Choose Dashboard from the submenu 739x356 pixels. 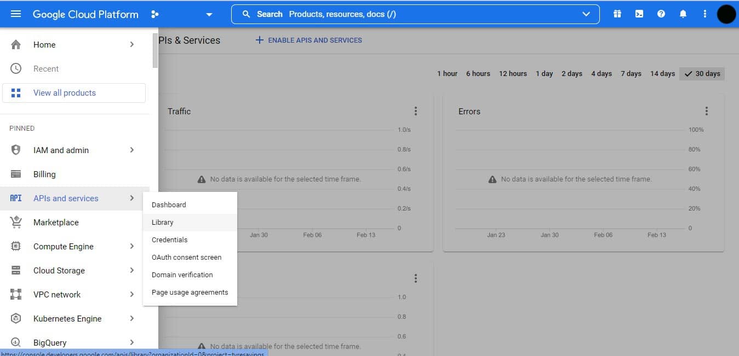click(190, 205)
